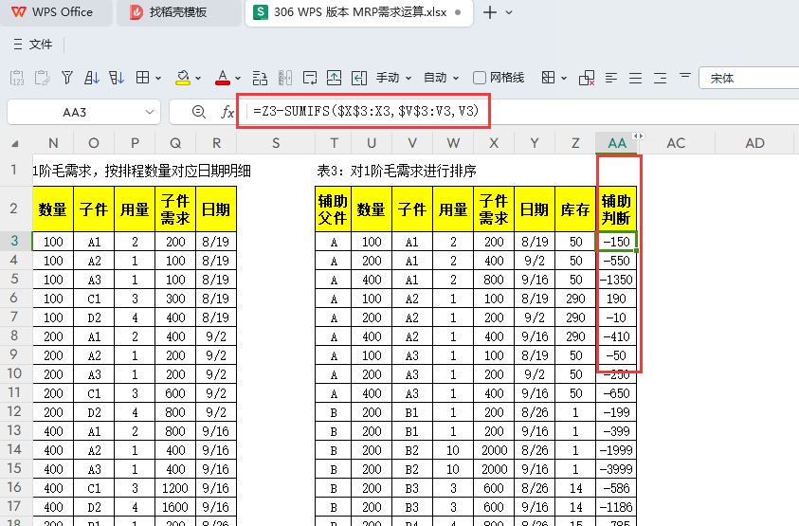The width and height of the screenshot is (799, 526).
Task: Click the 库存 header cell
Action: coord(575,209)
